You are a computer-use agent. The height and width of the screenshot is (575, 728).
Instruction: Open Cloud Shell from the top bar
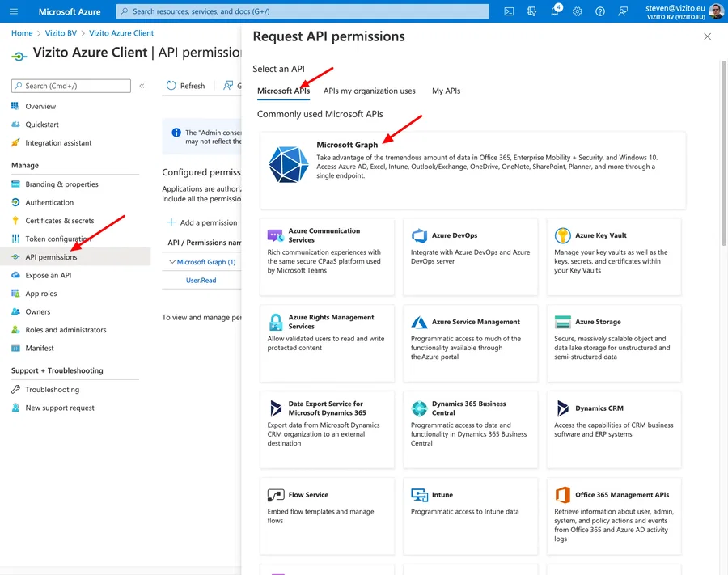coord(508,11)
